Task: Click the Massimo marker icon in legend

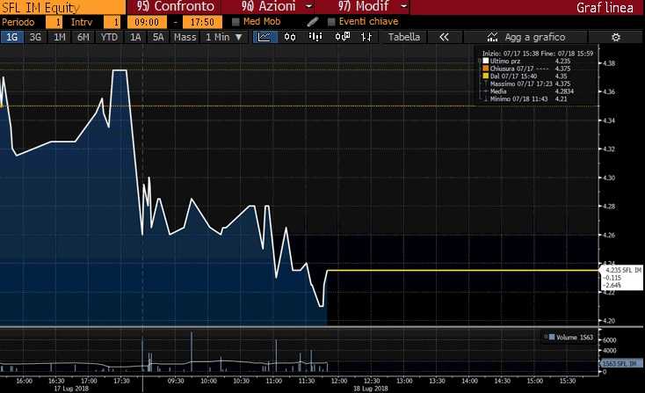Action: point(485,84)
